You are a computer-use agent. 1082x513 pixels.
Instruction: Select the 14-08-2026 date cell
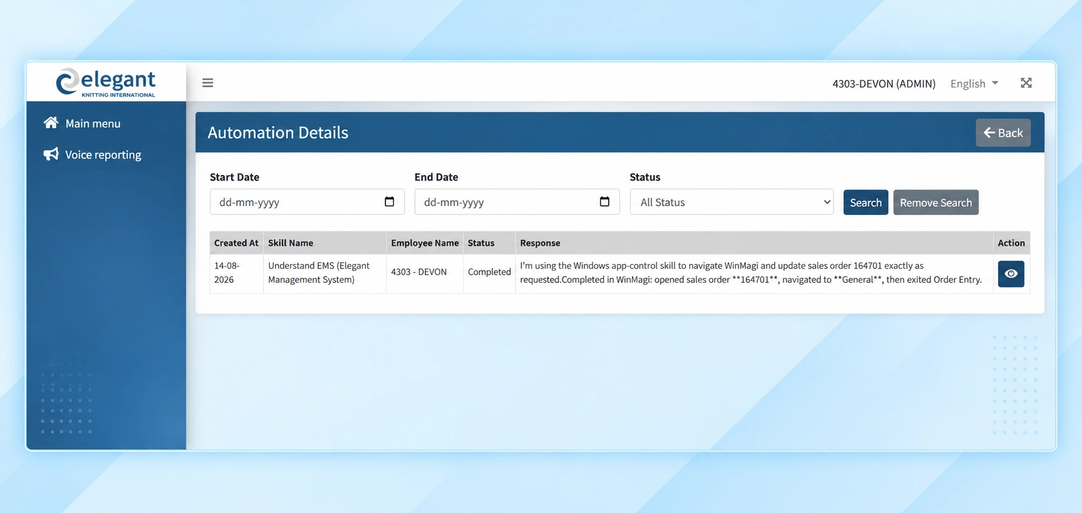(x=236, y=273)
